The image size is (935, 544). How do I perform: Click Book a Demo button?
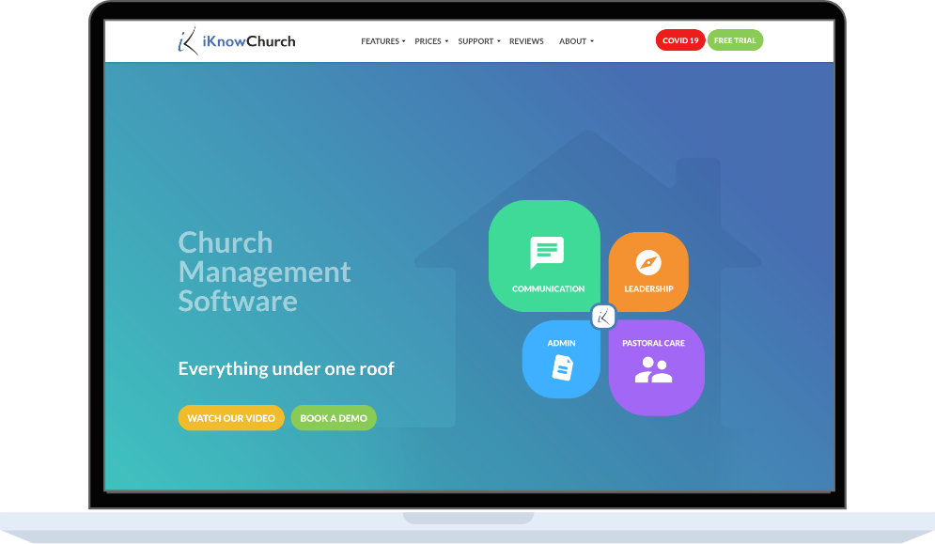334,417
